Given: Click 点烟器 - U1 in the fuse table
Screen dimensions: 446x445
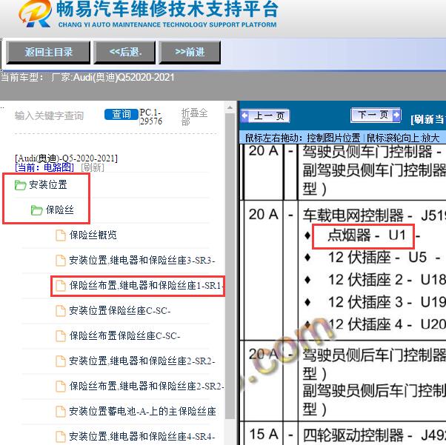Looking at the screenshot, I should [x=366, y=235].
